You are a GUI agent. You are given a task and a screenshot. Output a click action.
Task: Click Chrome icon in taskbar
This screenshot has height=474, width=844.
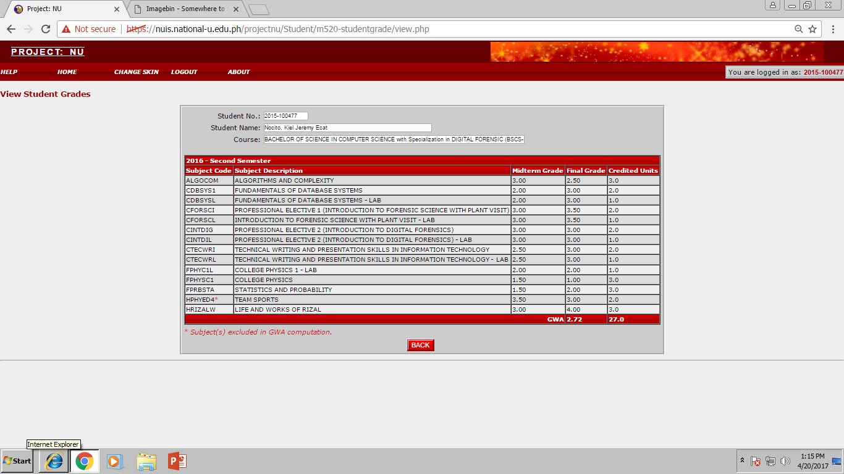(85, 461)
